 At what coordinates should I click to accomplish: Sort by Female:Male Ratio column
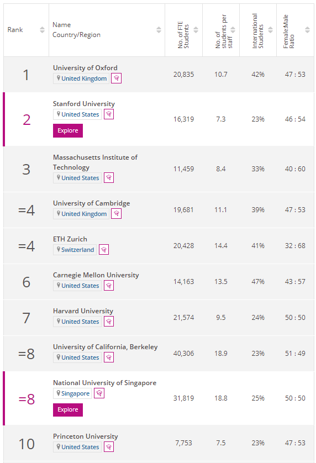click(x=307, y=30)
